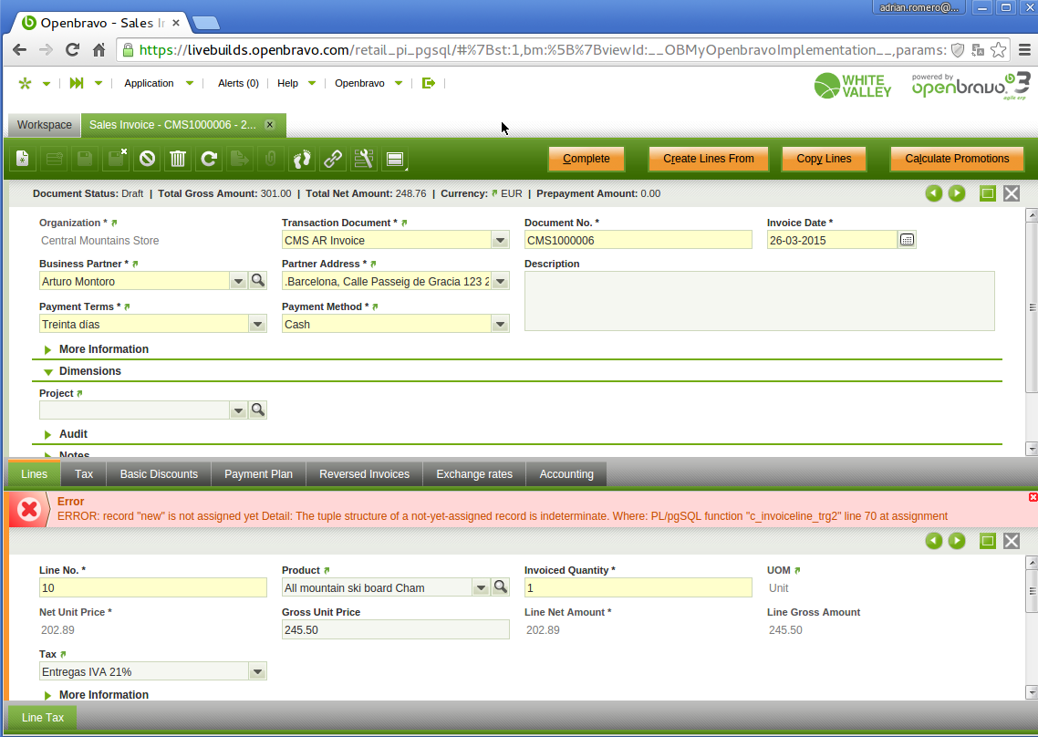1038x737 pixels.
Task: Delete the record with the trash icon
Action: point(178,159)
